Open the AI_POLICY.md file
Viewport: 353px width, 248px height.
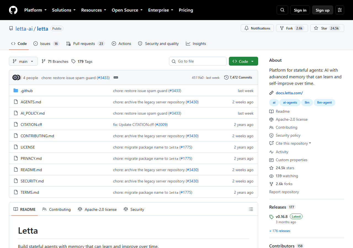coord(33,113)
